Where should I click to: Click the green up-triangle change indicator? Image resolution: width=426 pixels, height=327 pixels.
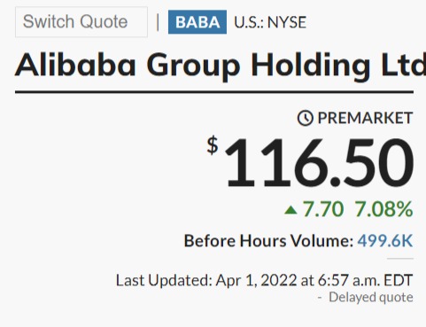[x=290, y=210]
